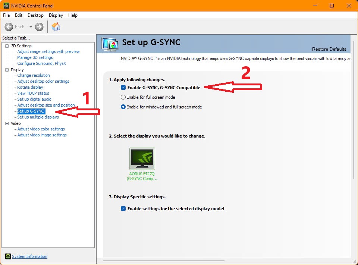Open Configure Surround, PhysX

pos(41,63)
